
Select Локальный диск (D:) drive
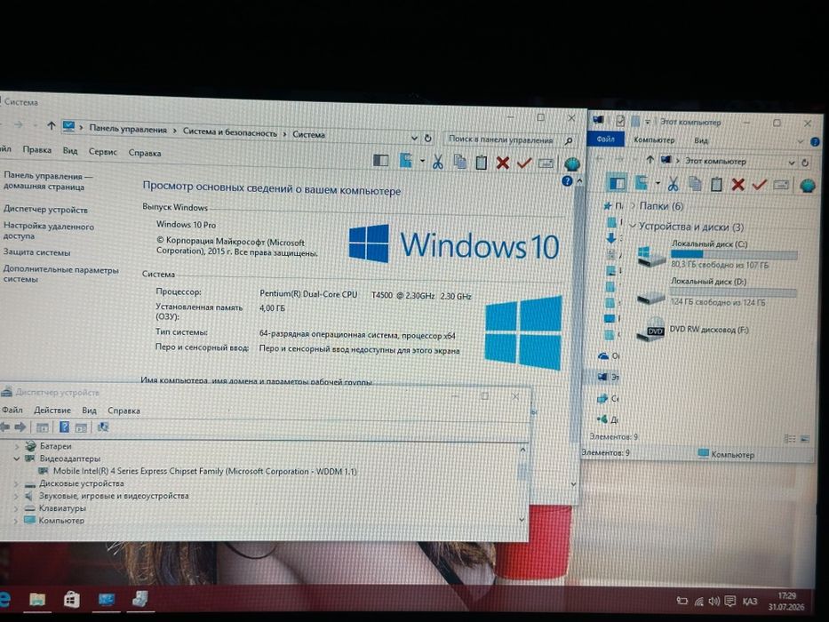(x=716, y=292)
